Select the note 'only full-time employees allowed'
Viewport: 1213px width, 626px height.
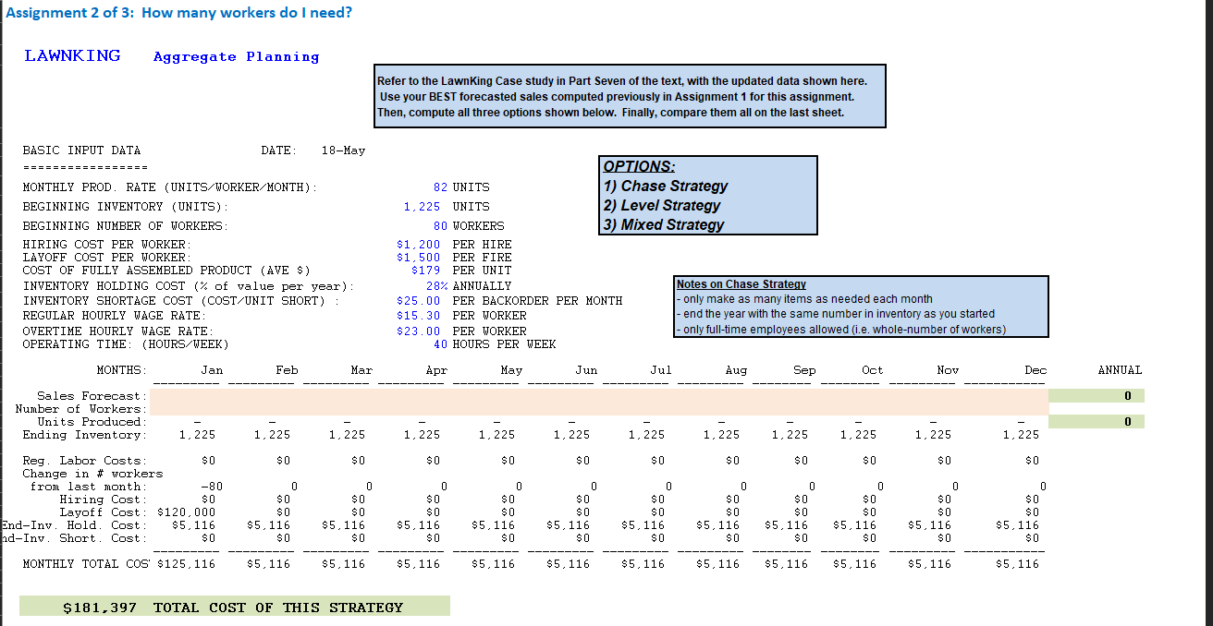click(x=841, y=330)
